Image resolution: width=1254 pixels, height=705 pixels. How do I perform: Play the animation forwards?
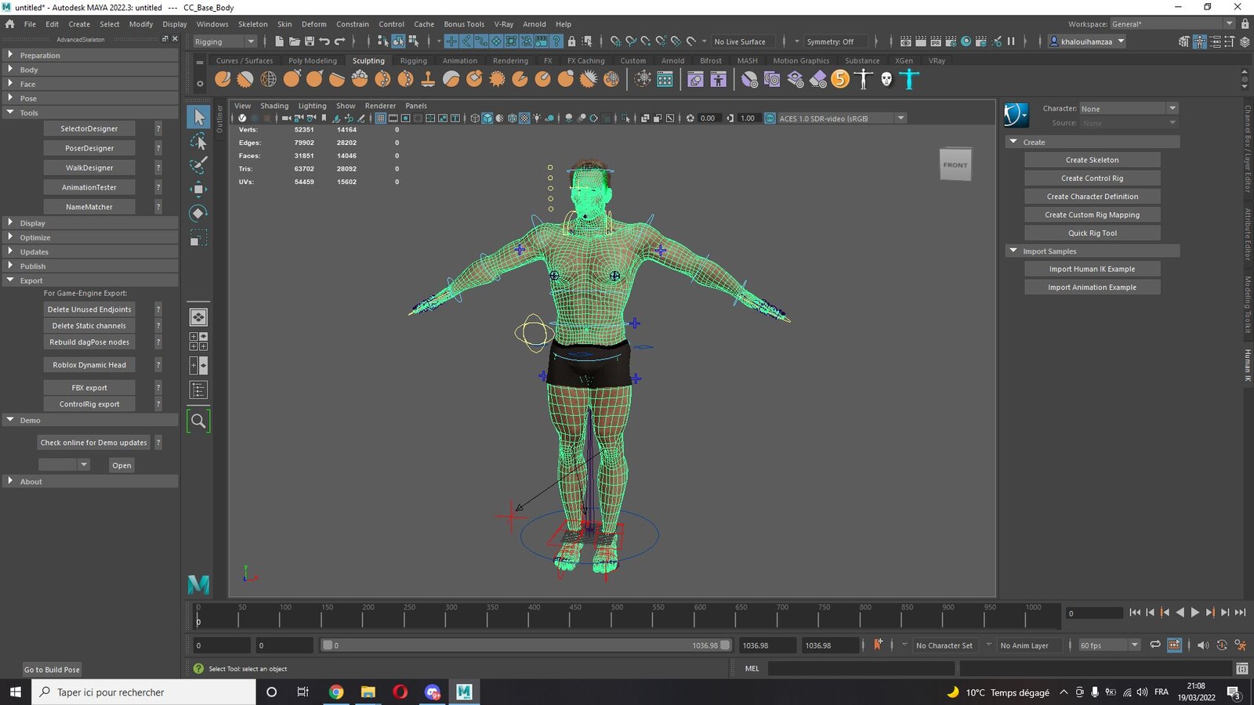(1195, 613)
